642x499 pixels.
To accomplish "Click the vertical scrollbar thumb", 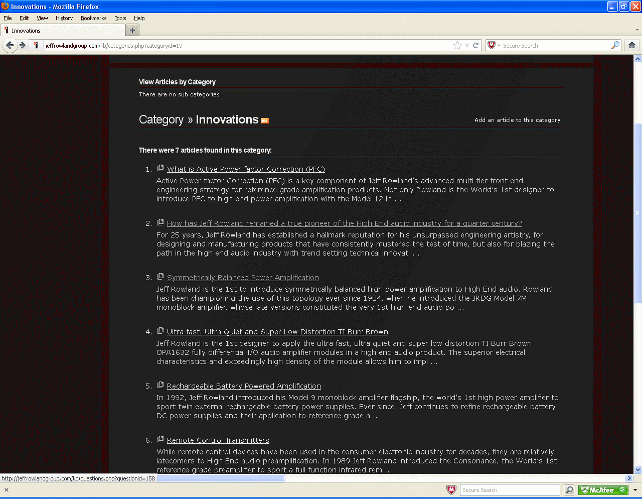I will 638,213.
